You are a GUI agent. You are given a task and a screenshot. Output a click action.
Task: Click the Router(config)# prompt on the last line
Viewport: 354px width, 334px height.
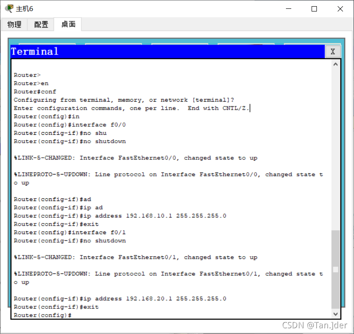(43, 315)
